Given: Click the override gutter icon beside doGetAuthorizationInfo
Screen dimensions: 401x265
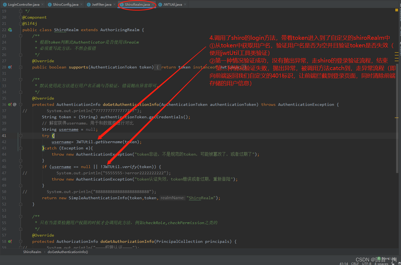Looking at the screenshot, I should (10, 241).
